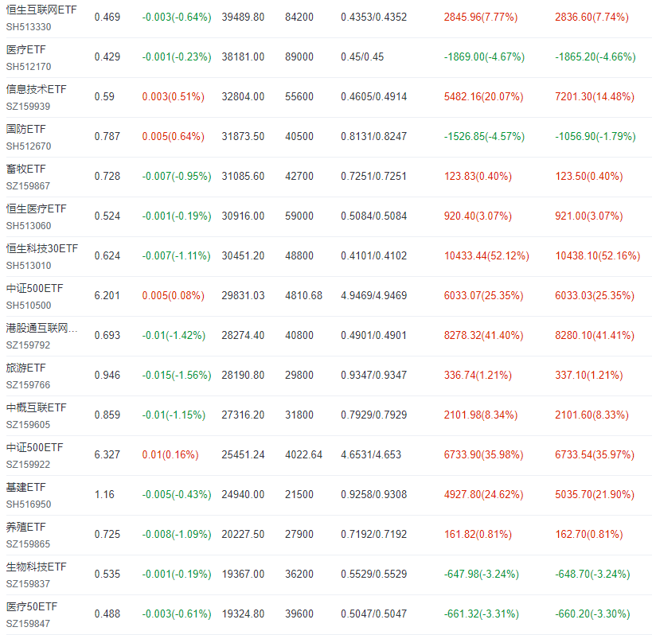This screenshot has height=635, width=652.
Task: Select the stock code SZ159865
Action: [x=29, y=544]
